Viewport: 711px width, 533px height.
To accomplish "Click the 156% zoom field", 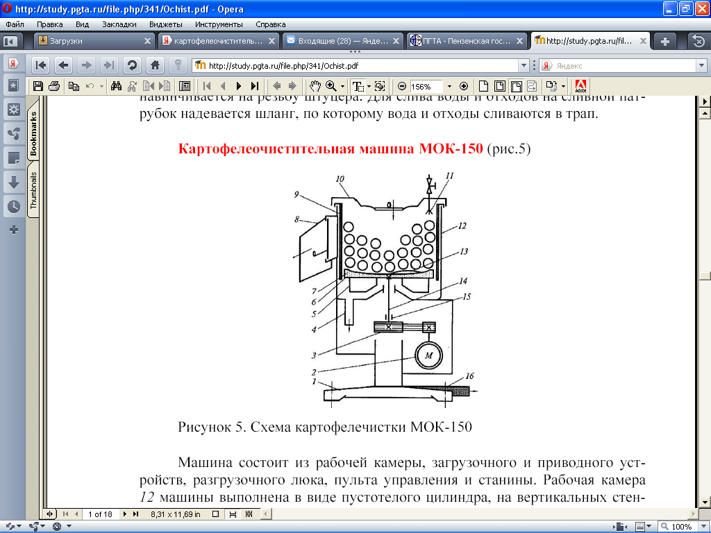I will (427, 86).
